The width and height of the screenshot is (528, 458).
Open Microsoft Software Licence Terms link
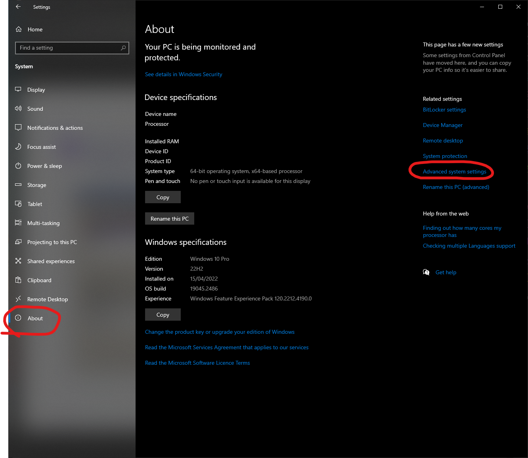197,363
